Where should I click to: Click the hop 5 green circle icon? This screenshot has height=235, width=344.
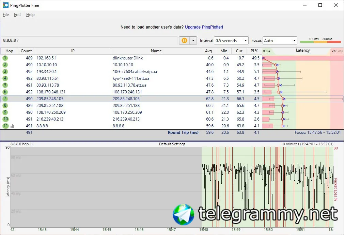tap(5, 85)
